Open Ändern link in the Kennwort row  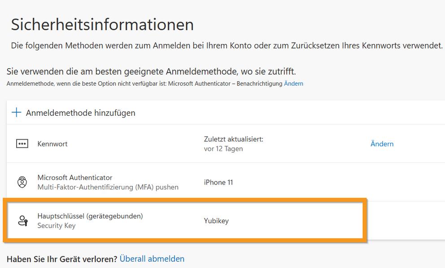click(x=382, y=144)
